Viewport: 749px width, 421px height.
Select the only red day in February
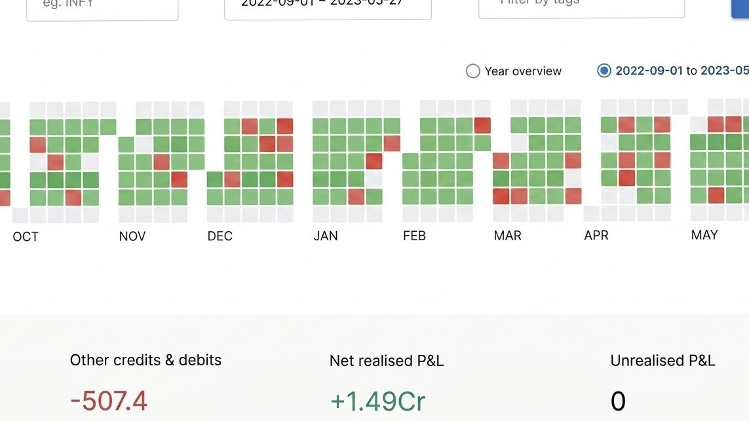[x=482, y=126]
